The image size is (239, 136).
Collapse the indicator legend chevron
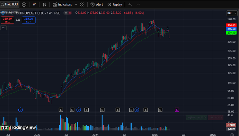point(3,28)
